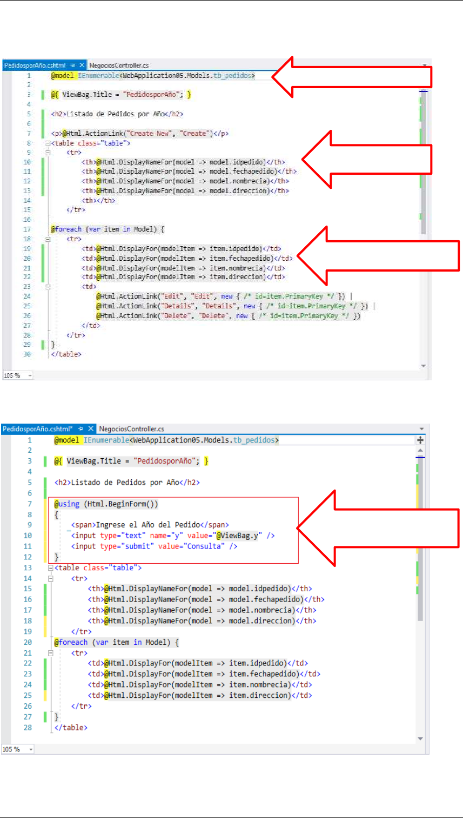Screen dimensions: 463x818
Task: Click the </table> closing tag on line 28
Action: click(71, 728)
